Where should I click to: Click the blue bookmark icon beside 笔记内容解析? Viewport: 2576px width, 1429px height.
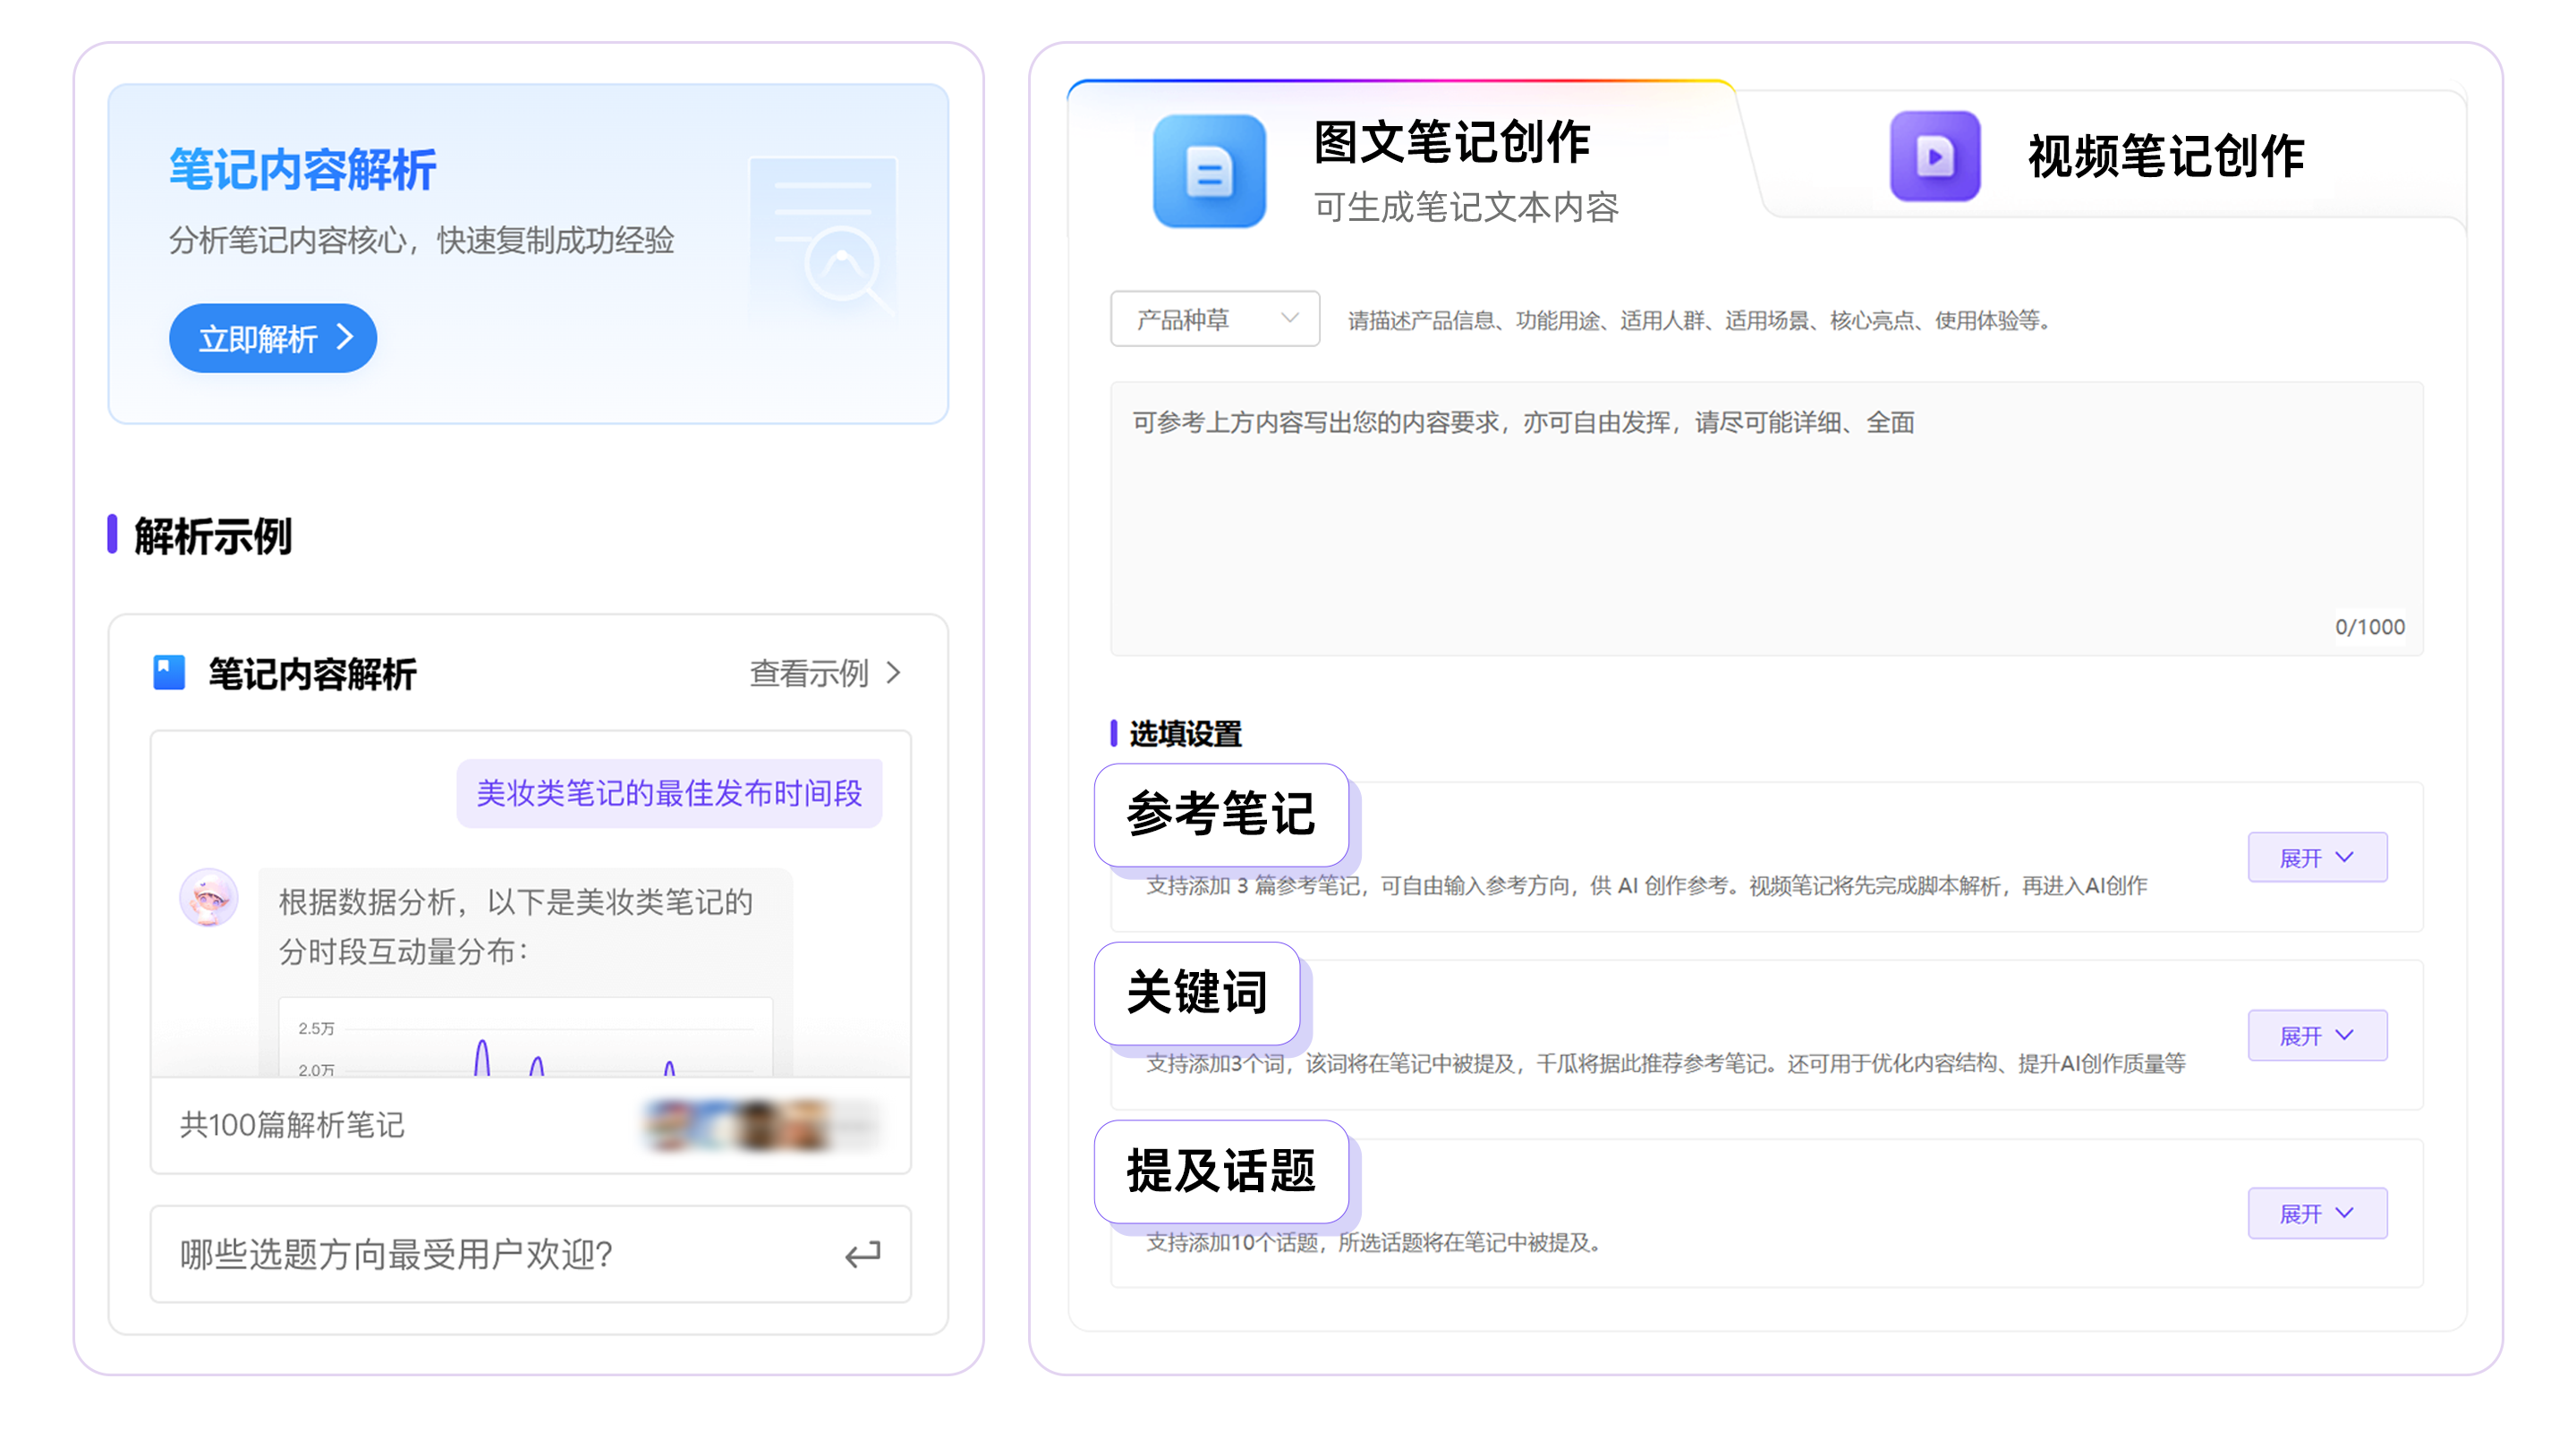tap(169, 672)
